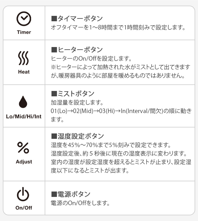Click the Heat wavy lines icon
Viewport: 198px width, 221px height.
pos(23,58)
